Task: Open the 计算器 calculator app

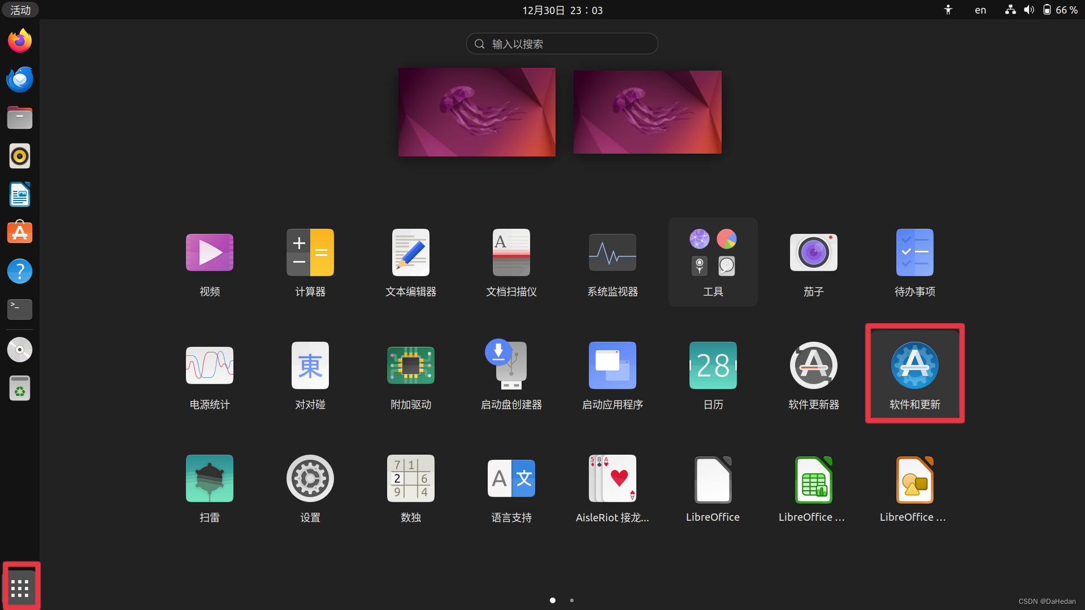Action: click(x=310, y=253)
